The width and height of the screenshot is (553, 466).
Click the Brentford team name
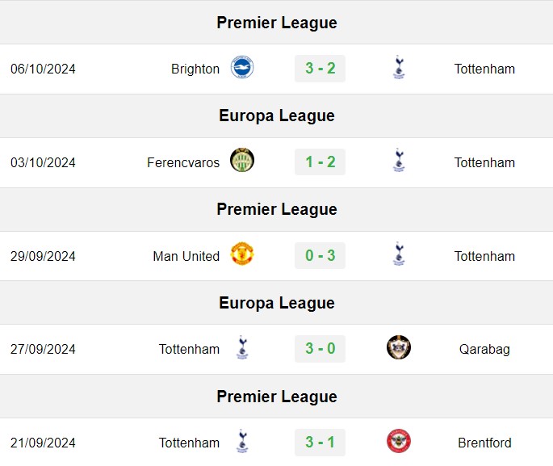[x=484, y=443]
